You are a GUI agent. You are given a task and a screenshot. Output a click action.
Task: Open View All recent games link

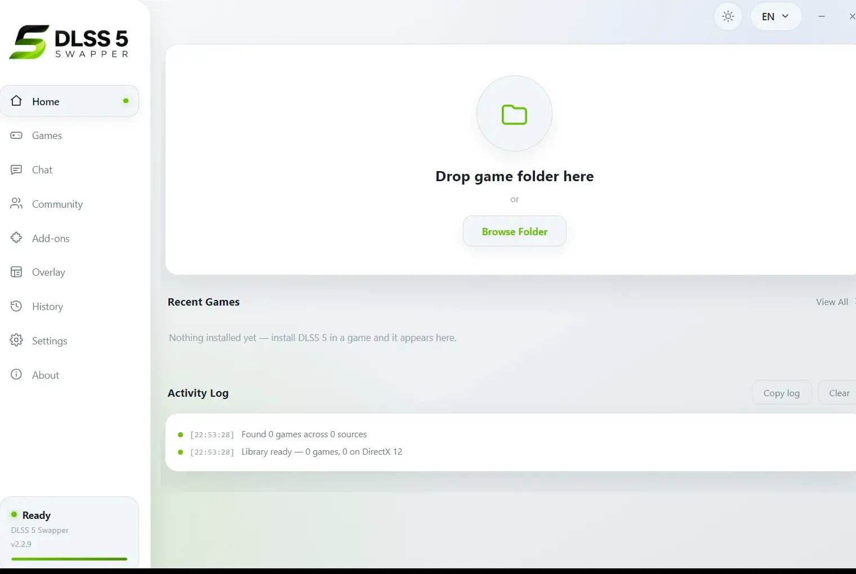point(832,302)
